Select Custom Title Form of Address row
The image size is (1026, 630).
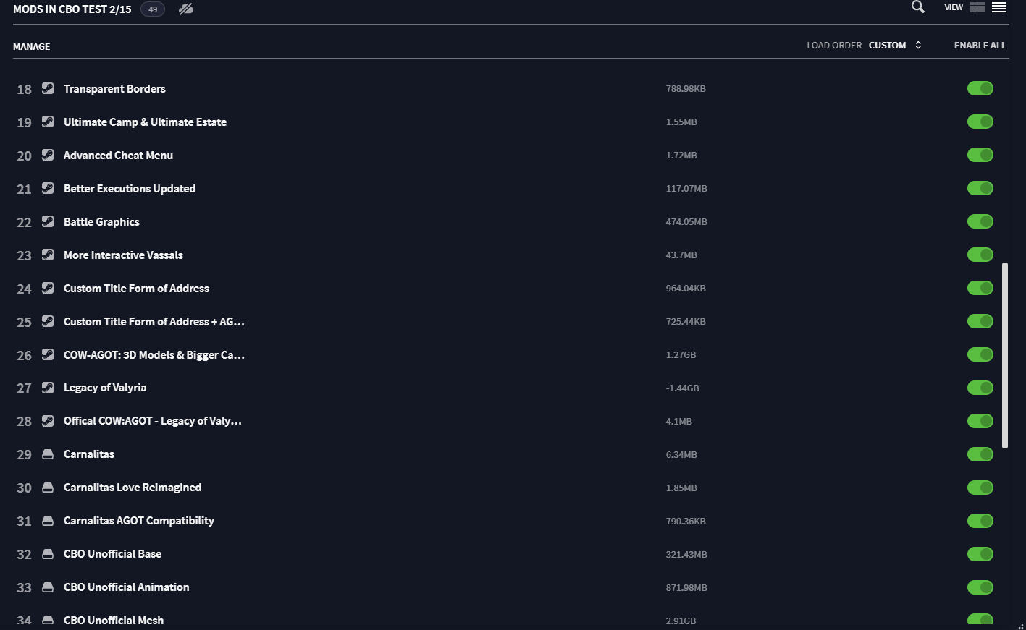(x=510, y=288)
